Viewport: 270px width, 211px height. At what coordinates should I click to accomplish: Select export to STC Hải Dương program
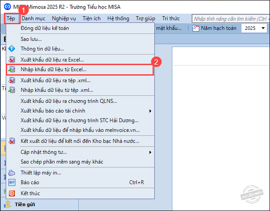click(x=80, y=120)
